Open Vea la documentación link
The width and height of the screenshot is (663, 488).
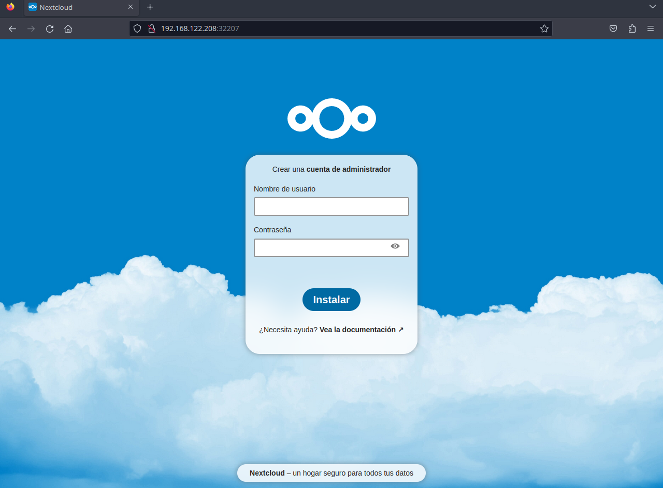coord(362,330)
